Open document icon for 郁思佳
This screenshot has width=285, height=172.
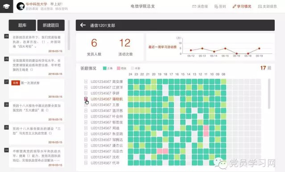coord(86,122)
